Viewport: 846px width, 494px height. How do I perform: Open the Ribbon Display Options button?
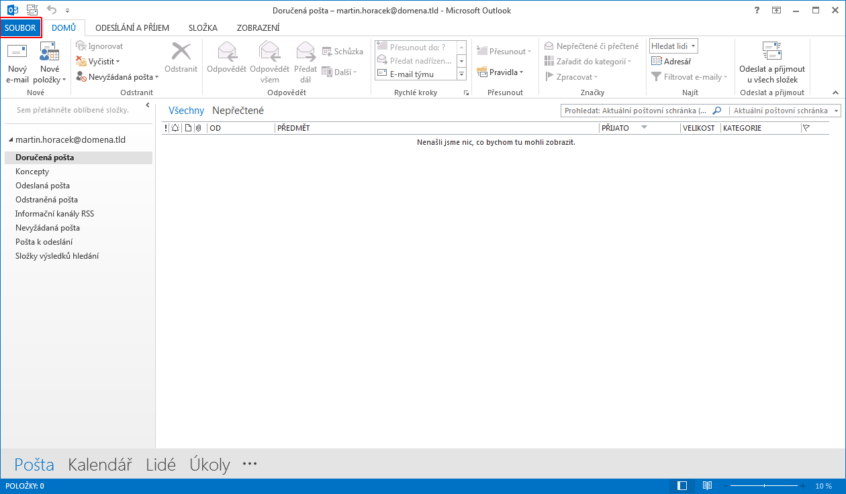tap(777, 10)
